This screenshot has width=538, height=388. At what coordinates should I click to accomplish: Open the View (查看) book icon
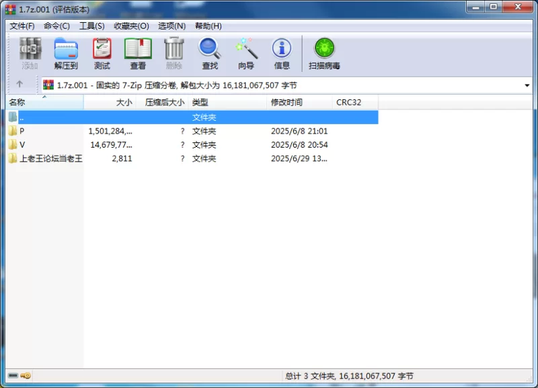click(x=138, y=53)
